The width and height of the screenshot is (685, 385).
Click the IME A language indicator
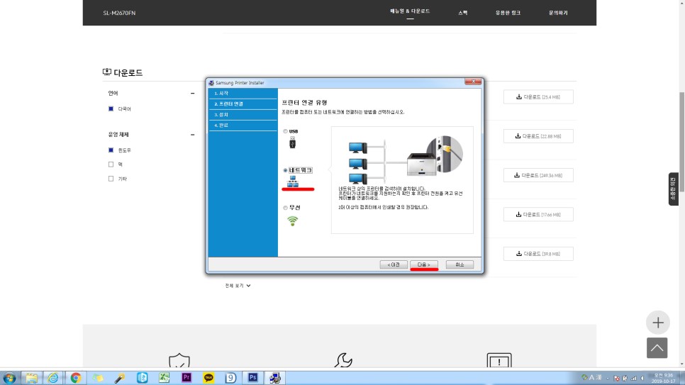592,378
